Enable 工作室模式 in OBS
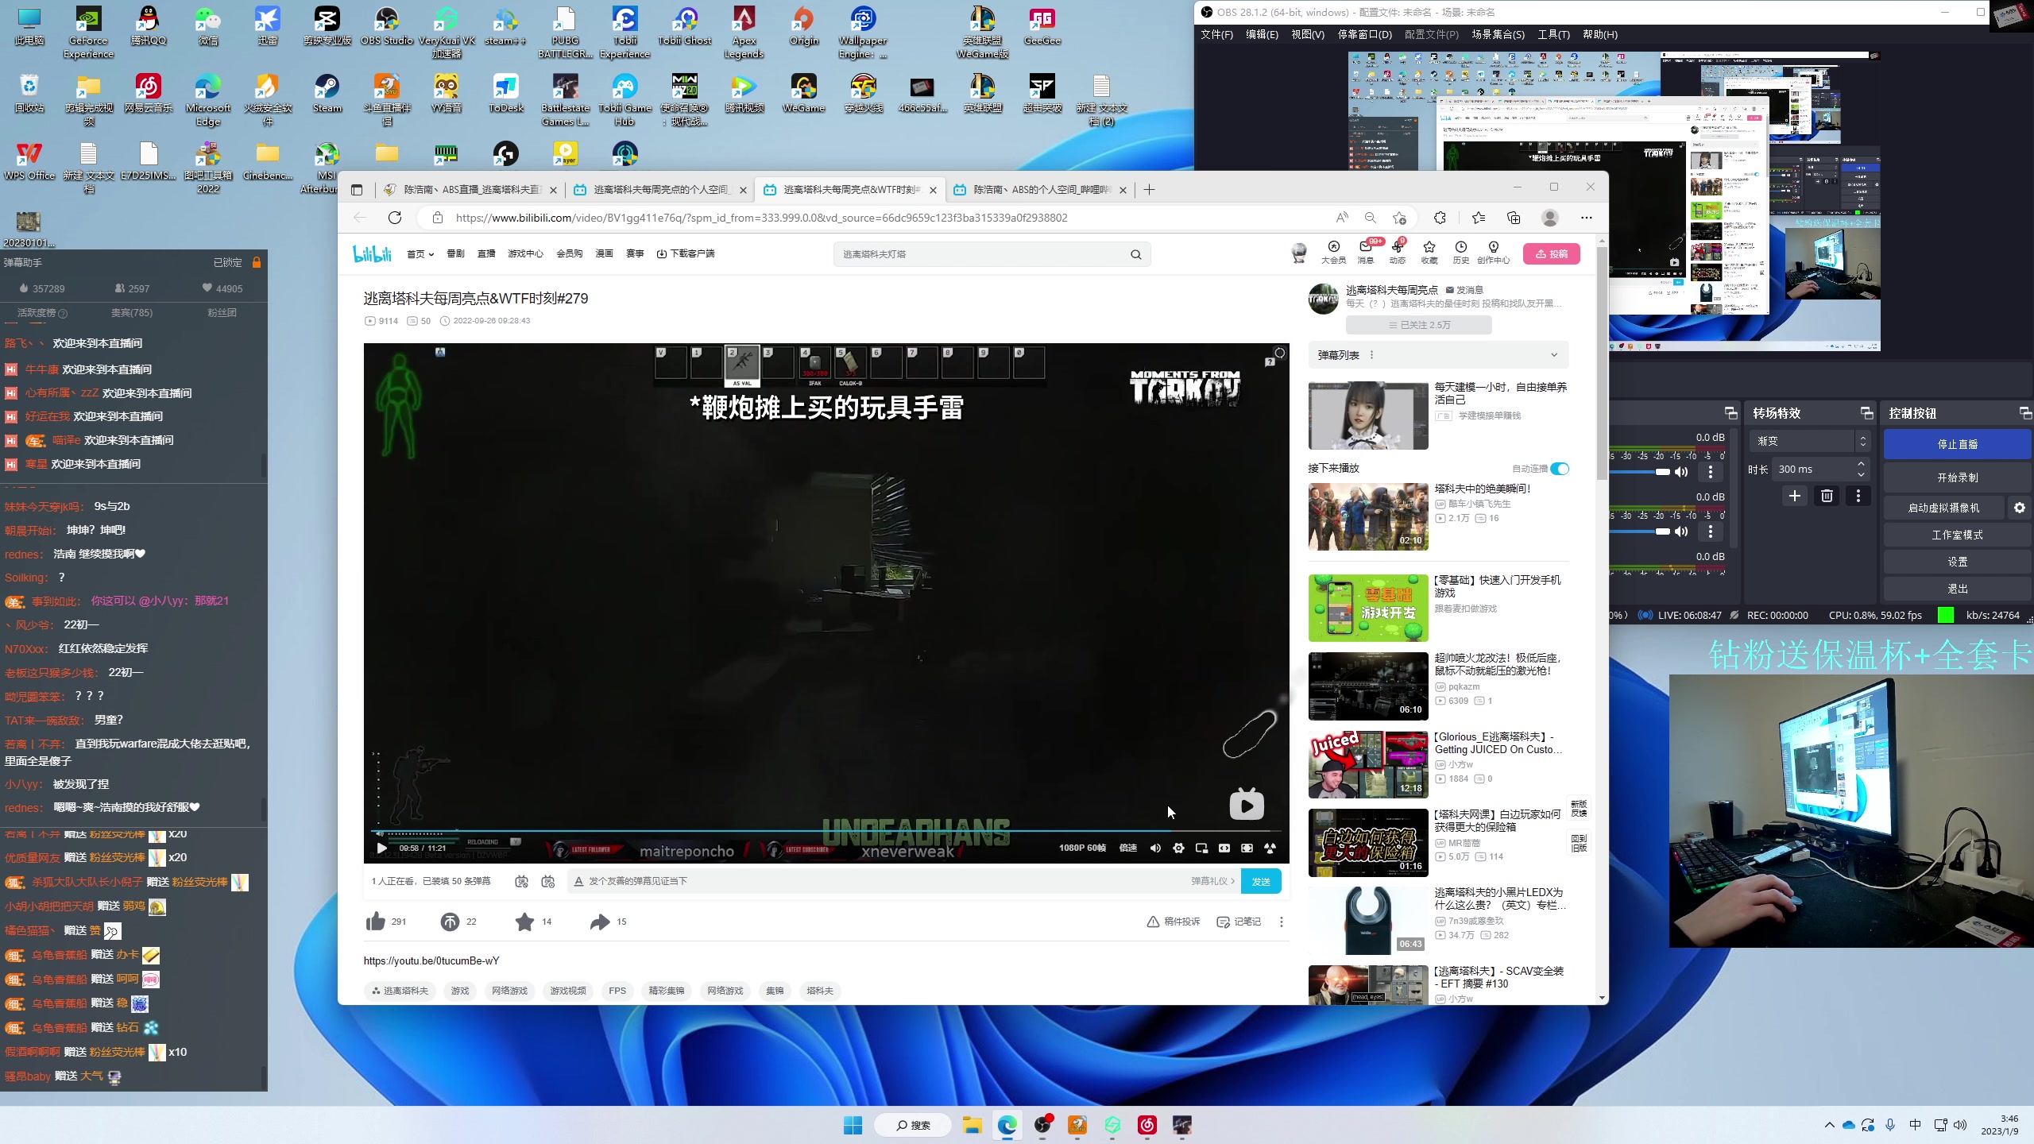The image size is (2034, 1144). [x=1957, y=535]
